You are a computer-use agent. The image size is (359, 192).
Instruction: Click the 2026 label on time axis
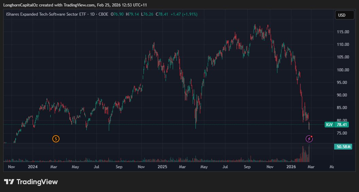(292, 167)
